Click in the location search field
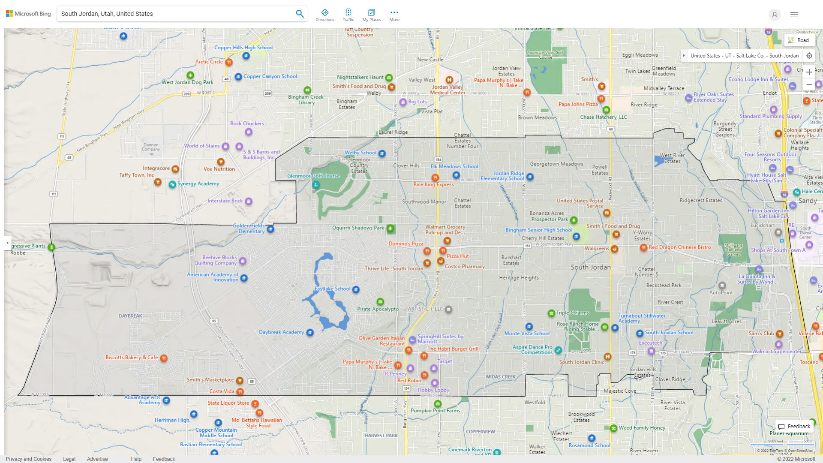This screenshot has width=823, height=463. (176, 14)
